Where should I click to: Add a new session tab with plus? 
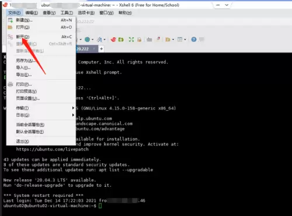(101, 49)
